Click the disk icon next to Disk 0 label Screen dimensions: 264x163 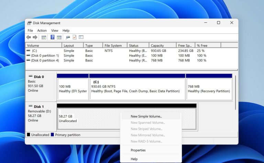[x=31, y=76]
